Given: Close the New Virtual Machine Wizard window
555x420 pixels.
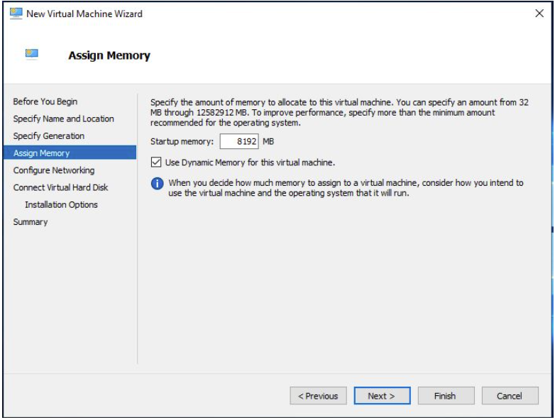Looking at the screenshot, I should [539, 13].
